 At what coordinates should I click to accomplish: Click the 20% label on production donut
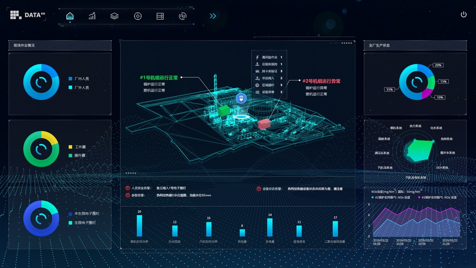click(438, 65)
